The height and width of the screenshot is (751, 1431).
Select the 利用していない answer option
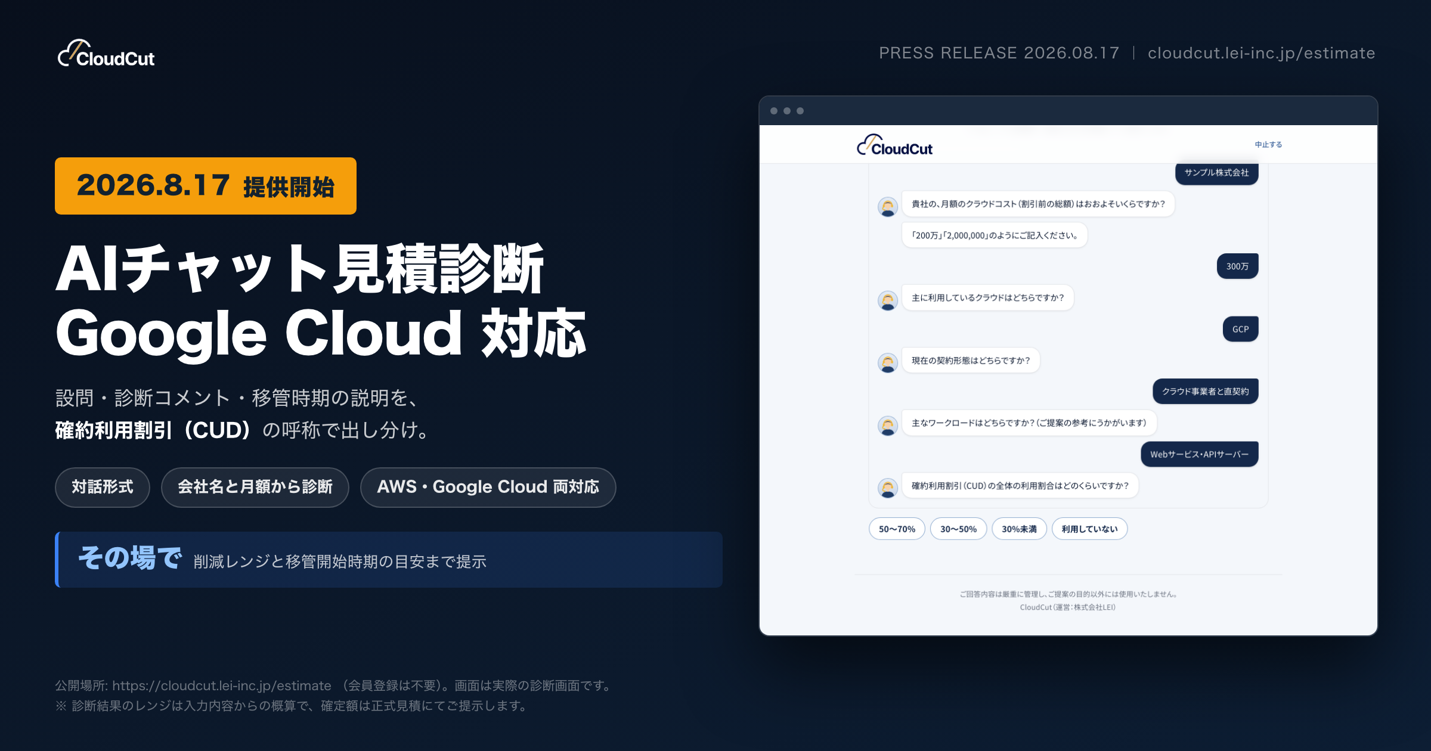click(1089, 529)
